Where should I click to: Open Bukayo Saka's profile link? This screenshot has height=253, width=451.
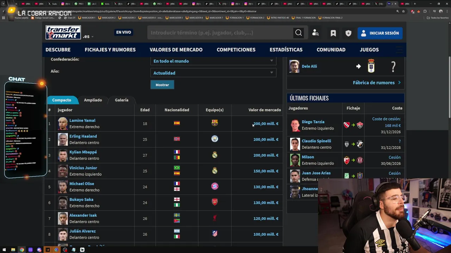tap(81, 200)
